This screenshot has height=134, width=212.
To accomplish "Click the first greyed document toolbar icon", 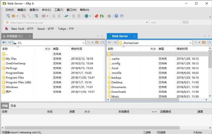I will [54, 16].
